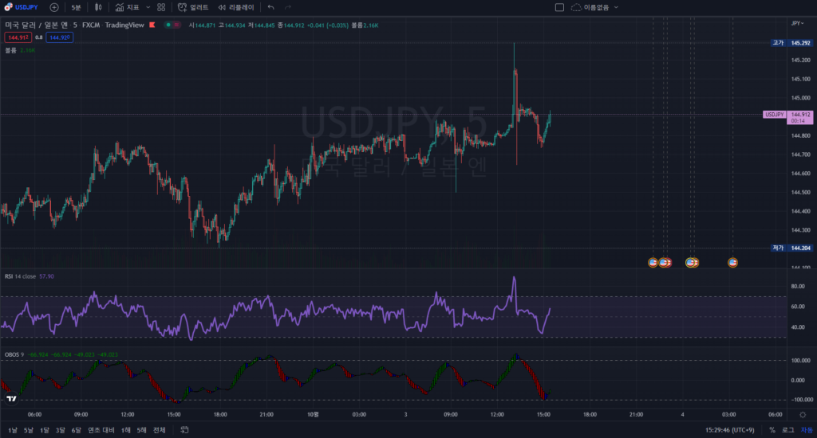The image size is (817, 438).
Task: Open the candlestick chart type selector
Action: pos(98,7)
